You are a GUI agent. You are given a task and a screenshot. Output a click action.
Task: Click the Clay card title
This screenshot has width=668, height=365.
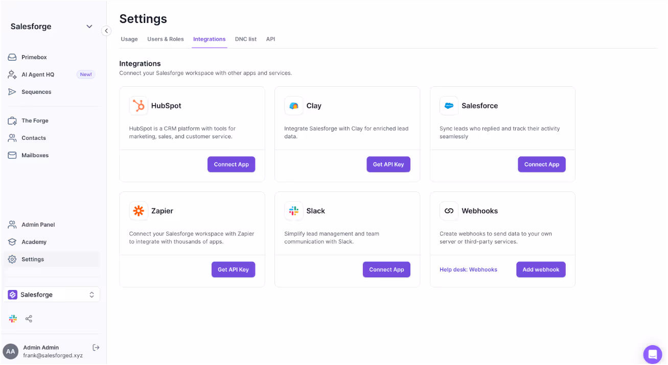[x=314, y=106]
